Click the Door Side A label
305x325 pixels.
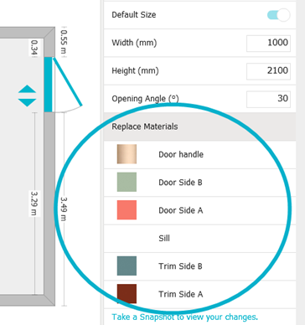pos(181,210)
